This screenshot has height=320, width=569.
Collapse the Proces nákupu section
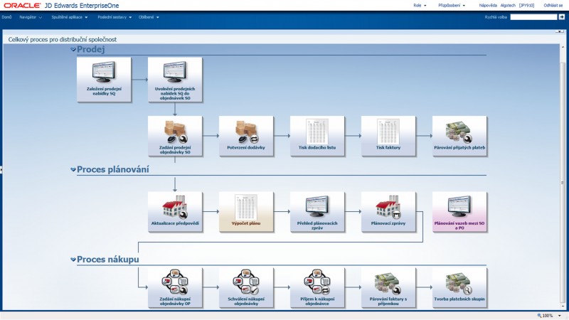click(73, 260)
